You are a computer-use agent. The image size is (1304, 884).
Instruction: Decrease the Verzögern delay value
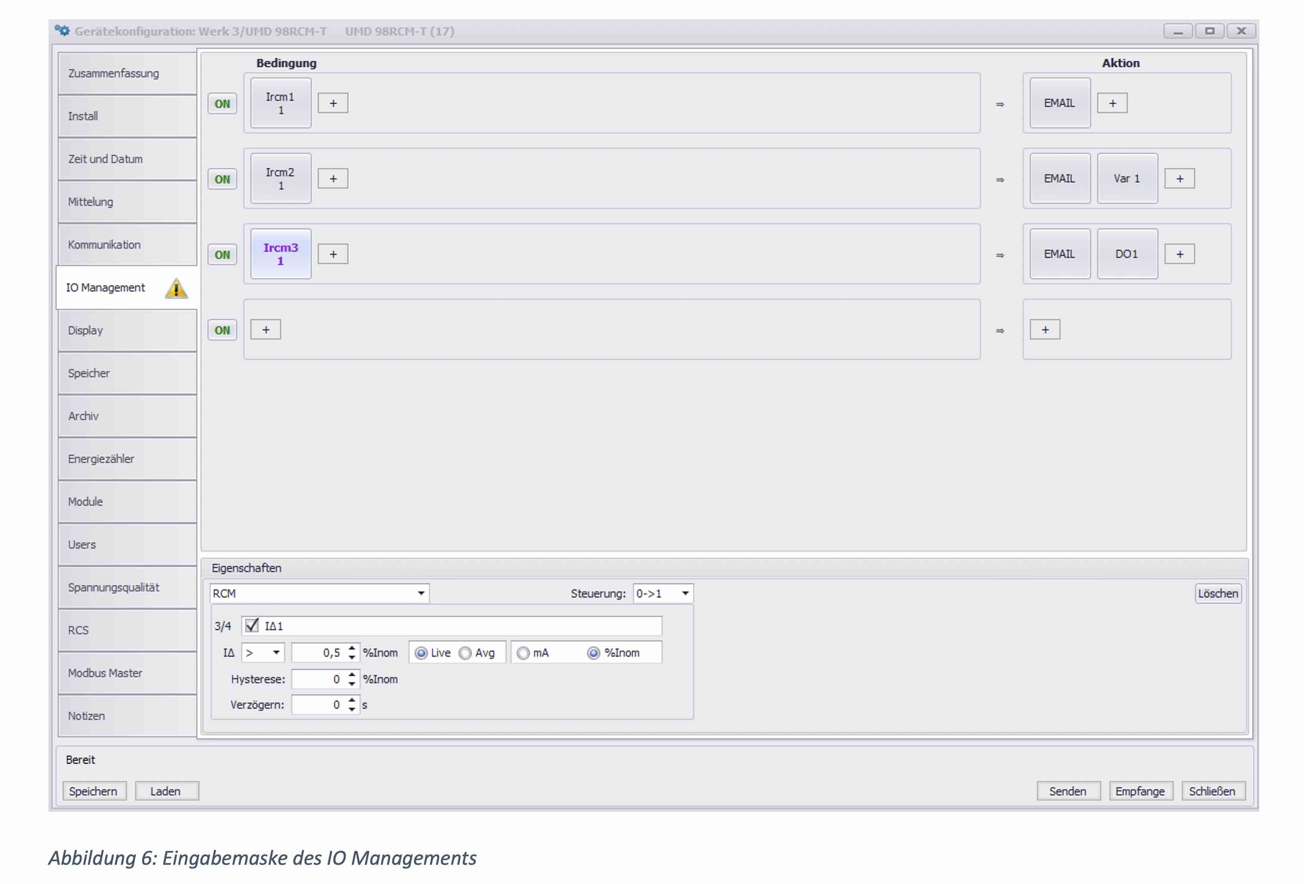[352, 710]
